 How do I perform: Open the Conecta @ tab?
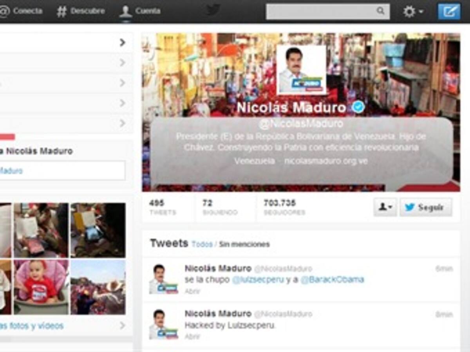coord(20,11)
